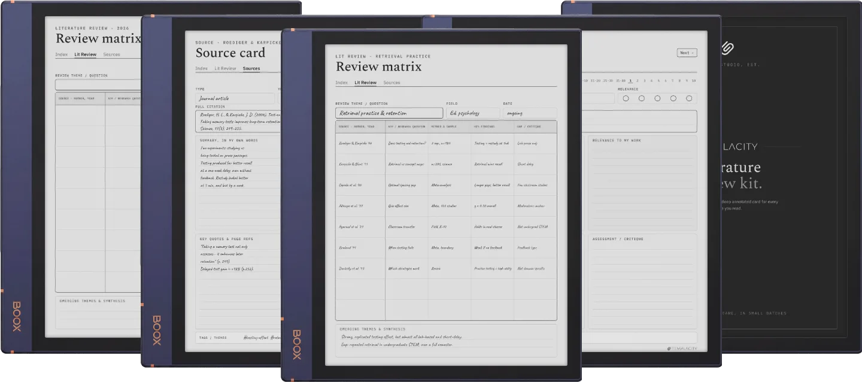The height and width of the screenshot is (382, 862).
Task: Click the 'Longer gaps, better recall' findings cell
Action: (x=493, y=185)
